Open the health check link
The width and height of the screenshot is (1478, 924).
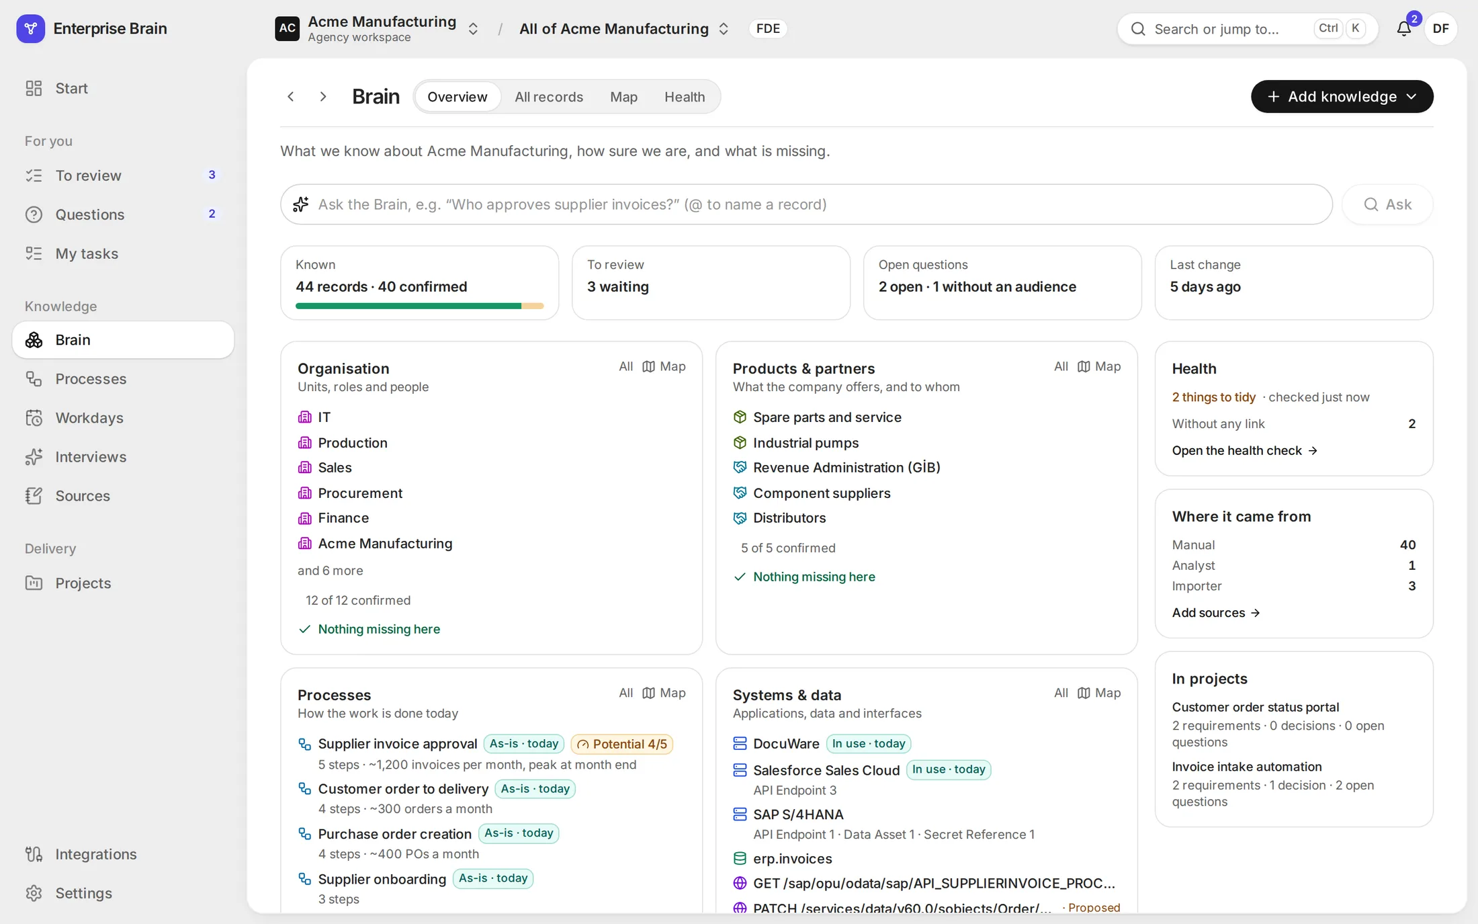[x=1244, y=451]
